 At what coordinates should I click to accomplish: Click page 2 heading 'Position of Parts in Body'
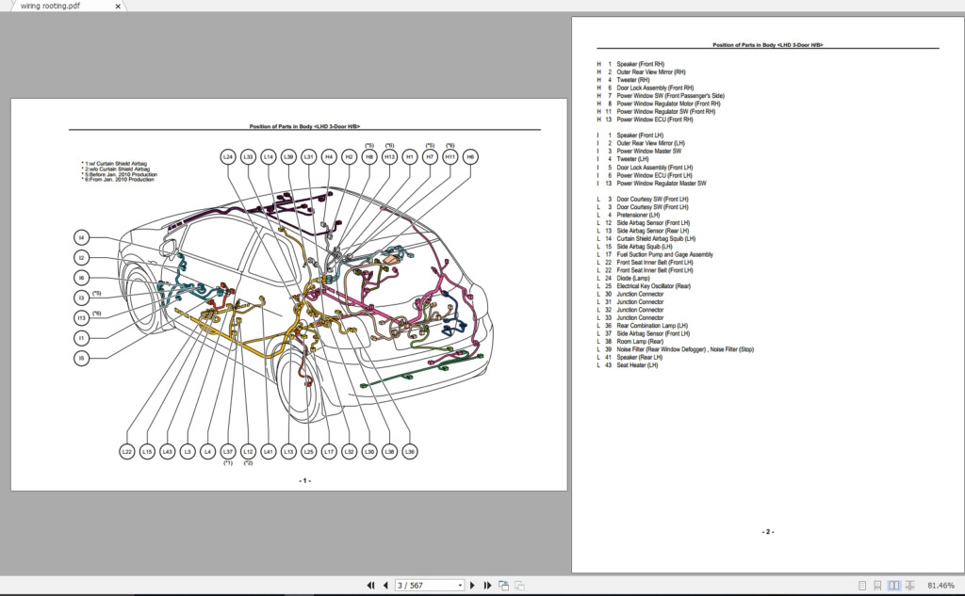(767, 45)
